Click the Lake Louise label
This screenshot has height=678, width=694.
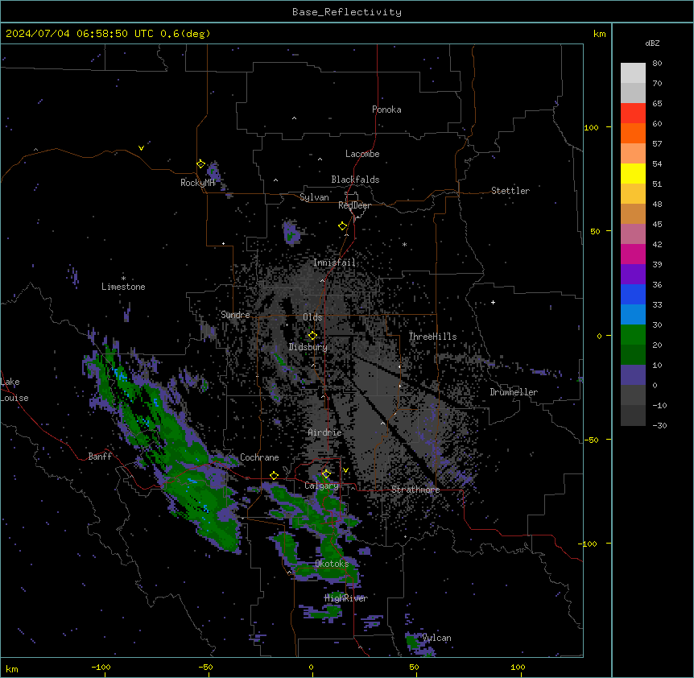tap(14, 390)
